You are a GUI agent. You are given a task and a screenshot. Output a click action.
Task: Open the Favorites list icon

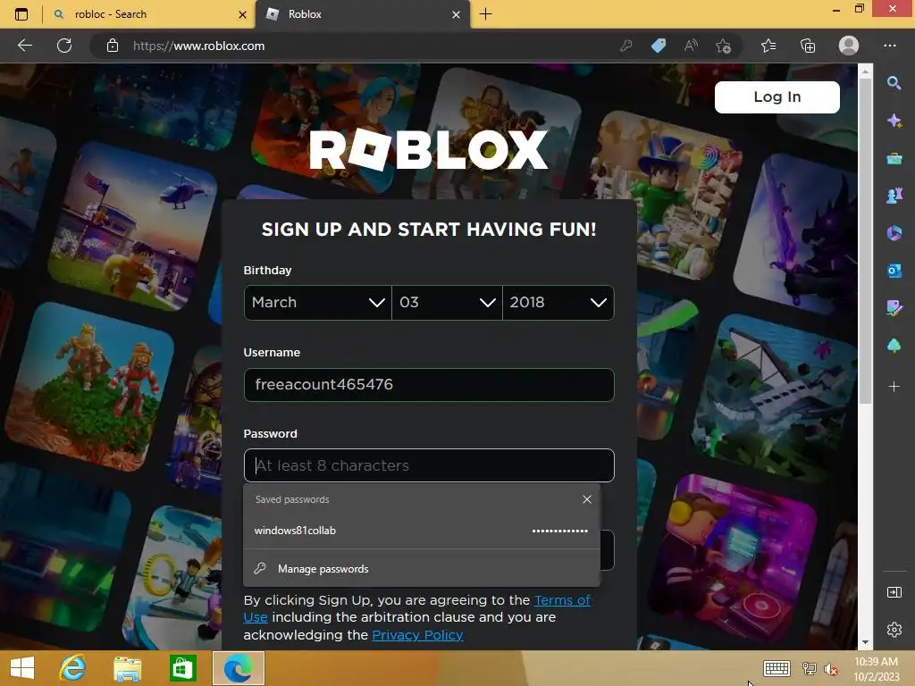(768, 46)
